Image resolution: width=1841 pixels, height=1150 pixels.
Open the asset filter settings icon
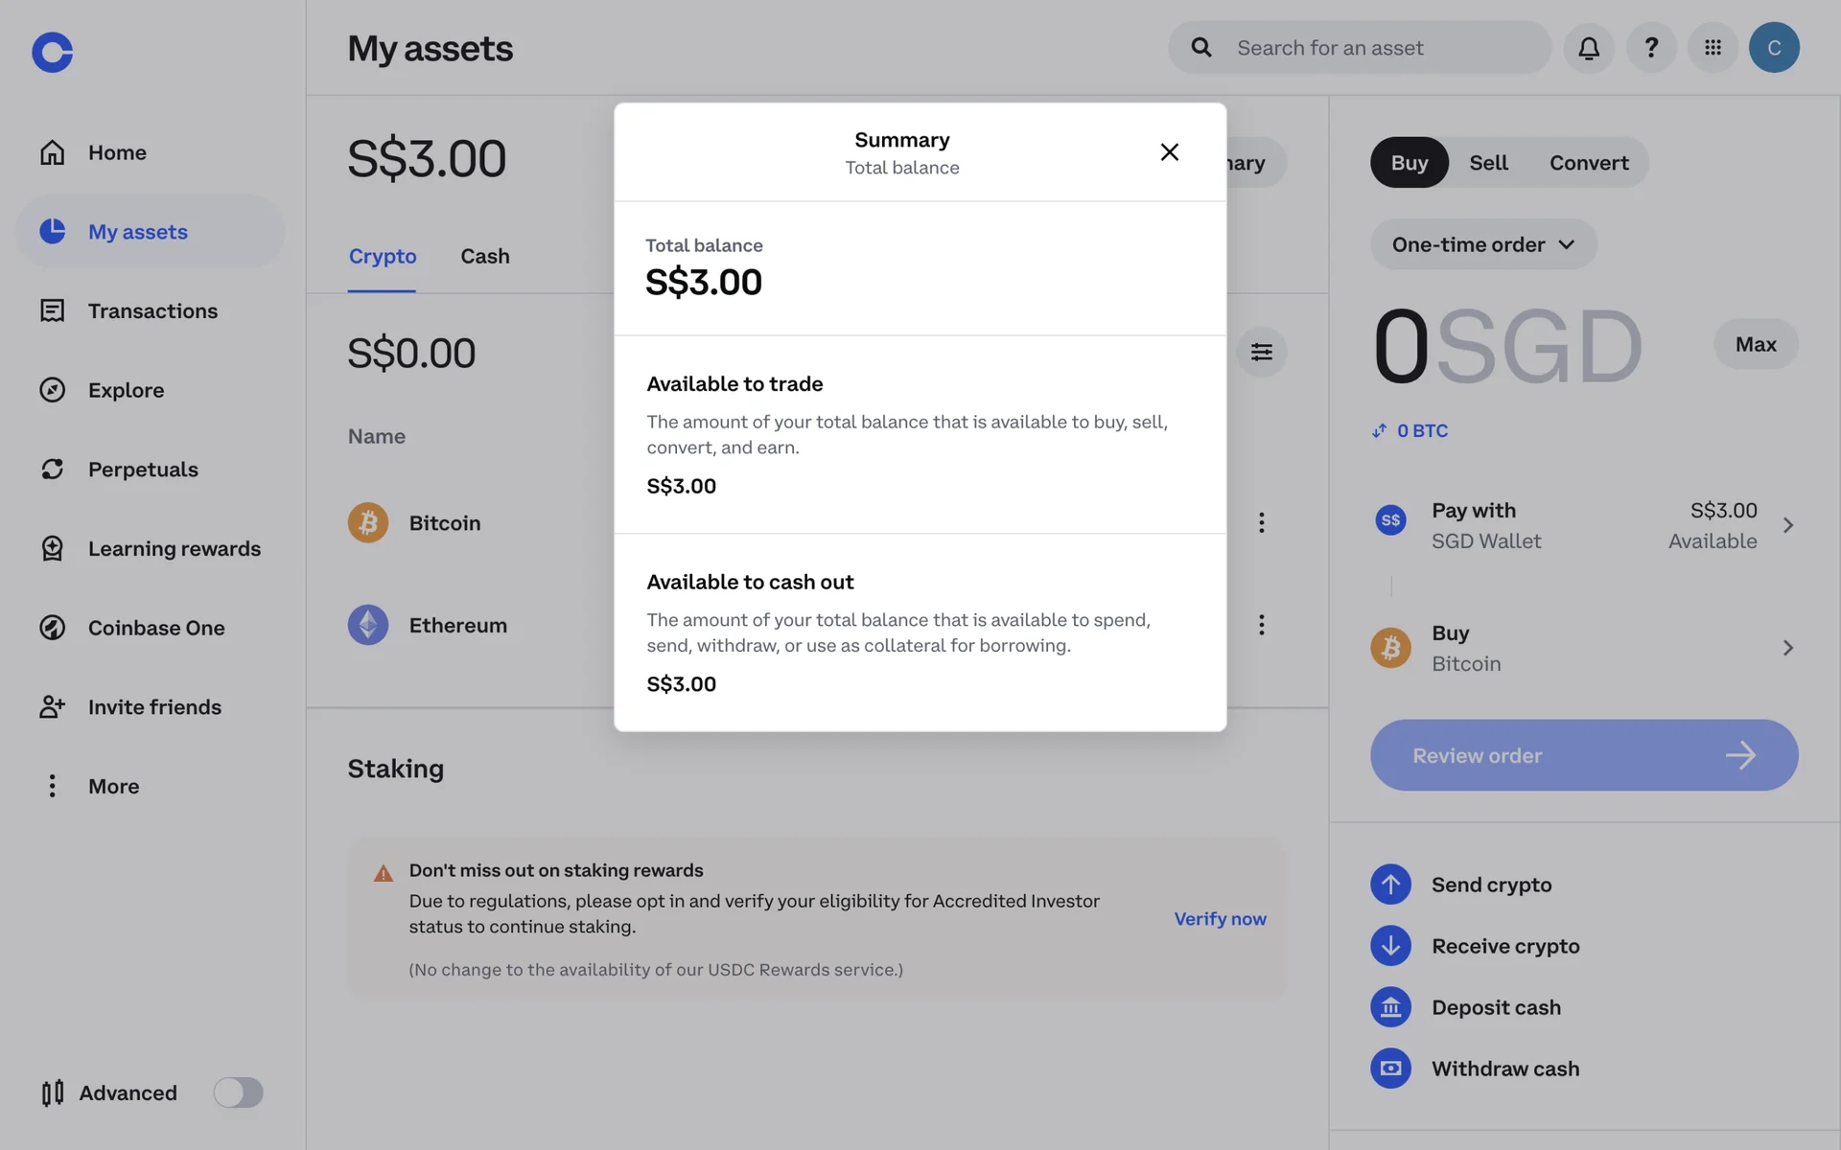[1261, 352]
